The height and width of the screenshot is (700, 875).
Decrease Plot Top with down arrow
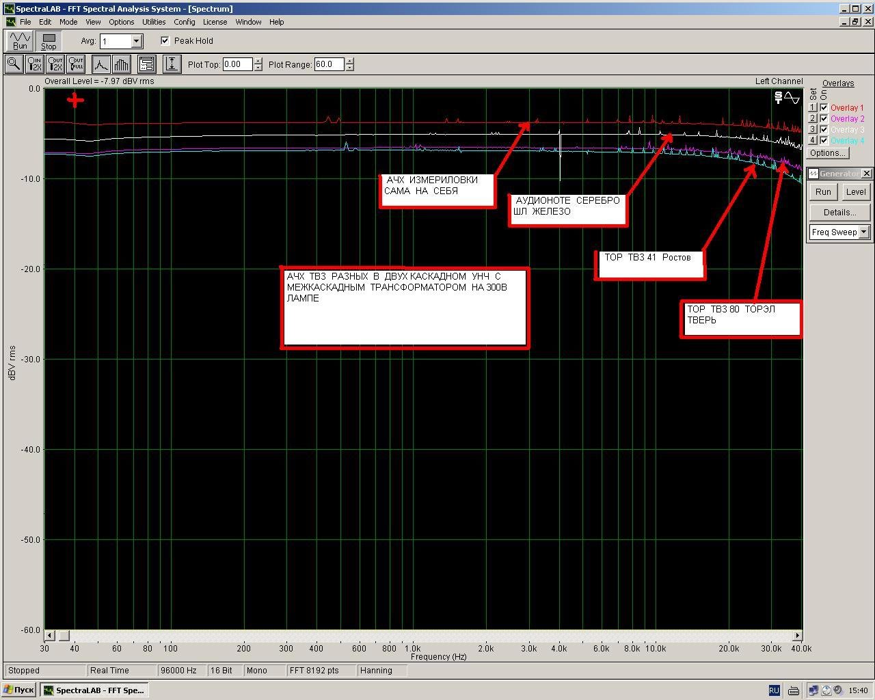point(258,68)
